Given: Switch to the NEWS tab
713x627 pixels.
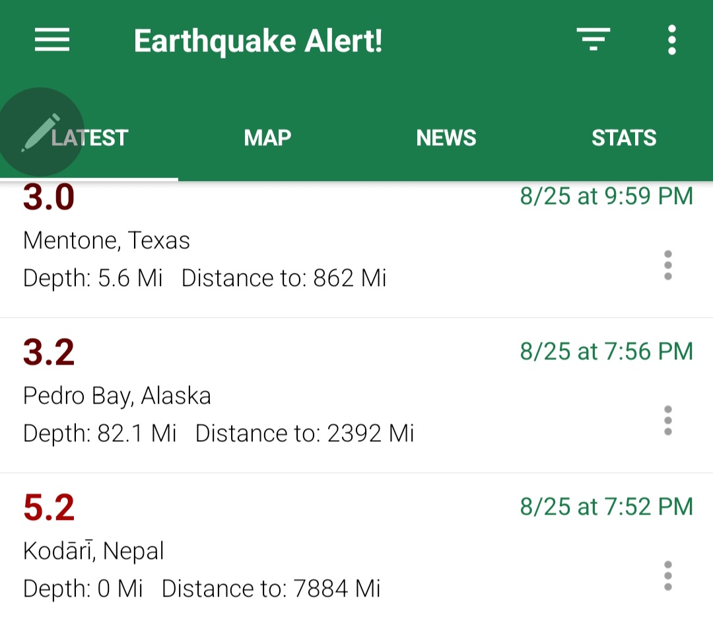Looking at the screenshot, I should coord(446,138).
